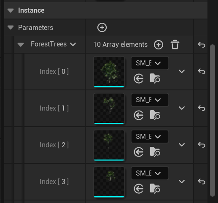Select the Index [3] label
Screen dimensions: 218x203
[54, 181]
